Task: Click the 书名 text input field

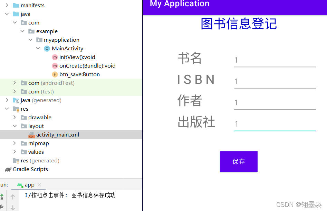Action: (275, 60)
